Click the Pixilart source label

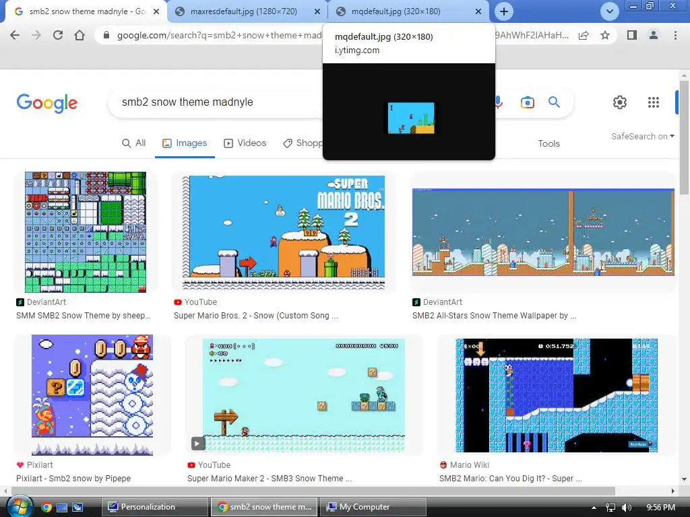(40, 465)
